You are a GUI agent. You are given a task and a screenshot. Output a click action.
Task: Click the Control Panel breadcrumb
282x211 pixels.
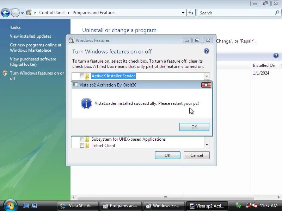(52, 13)
